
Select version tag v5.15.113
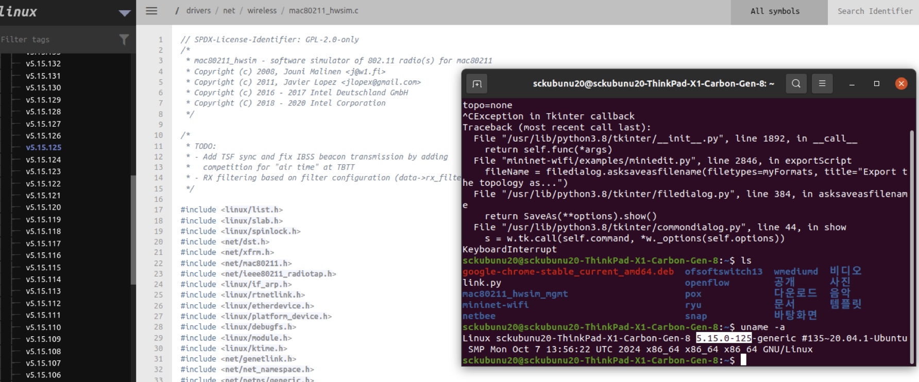tap(43, 291)
